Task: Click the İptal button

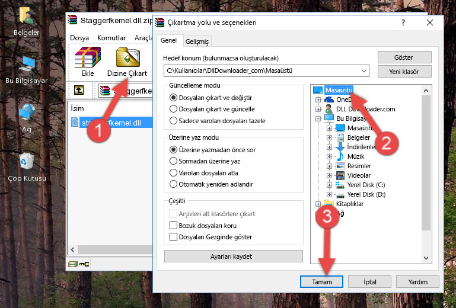Action: pyautogui.click(x=369, y=282)
